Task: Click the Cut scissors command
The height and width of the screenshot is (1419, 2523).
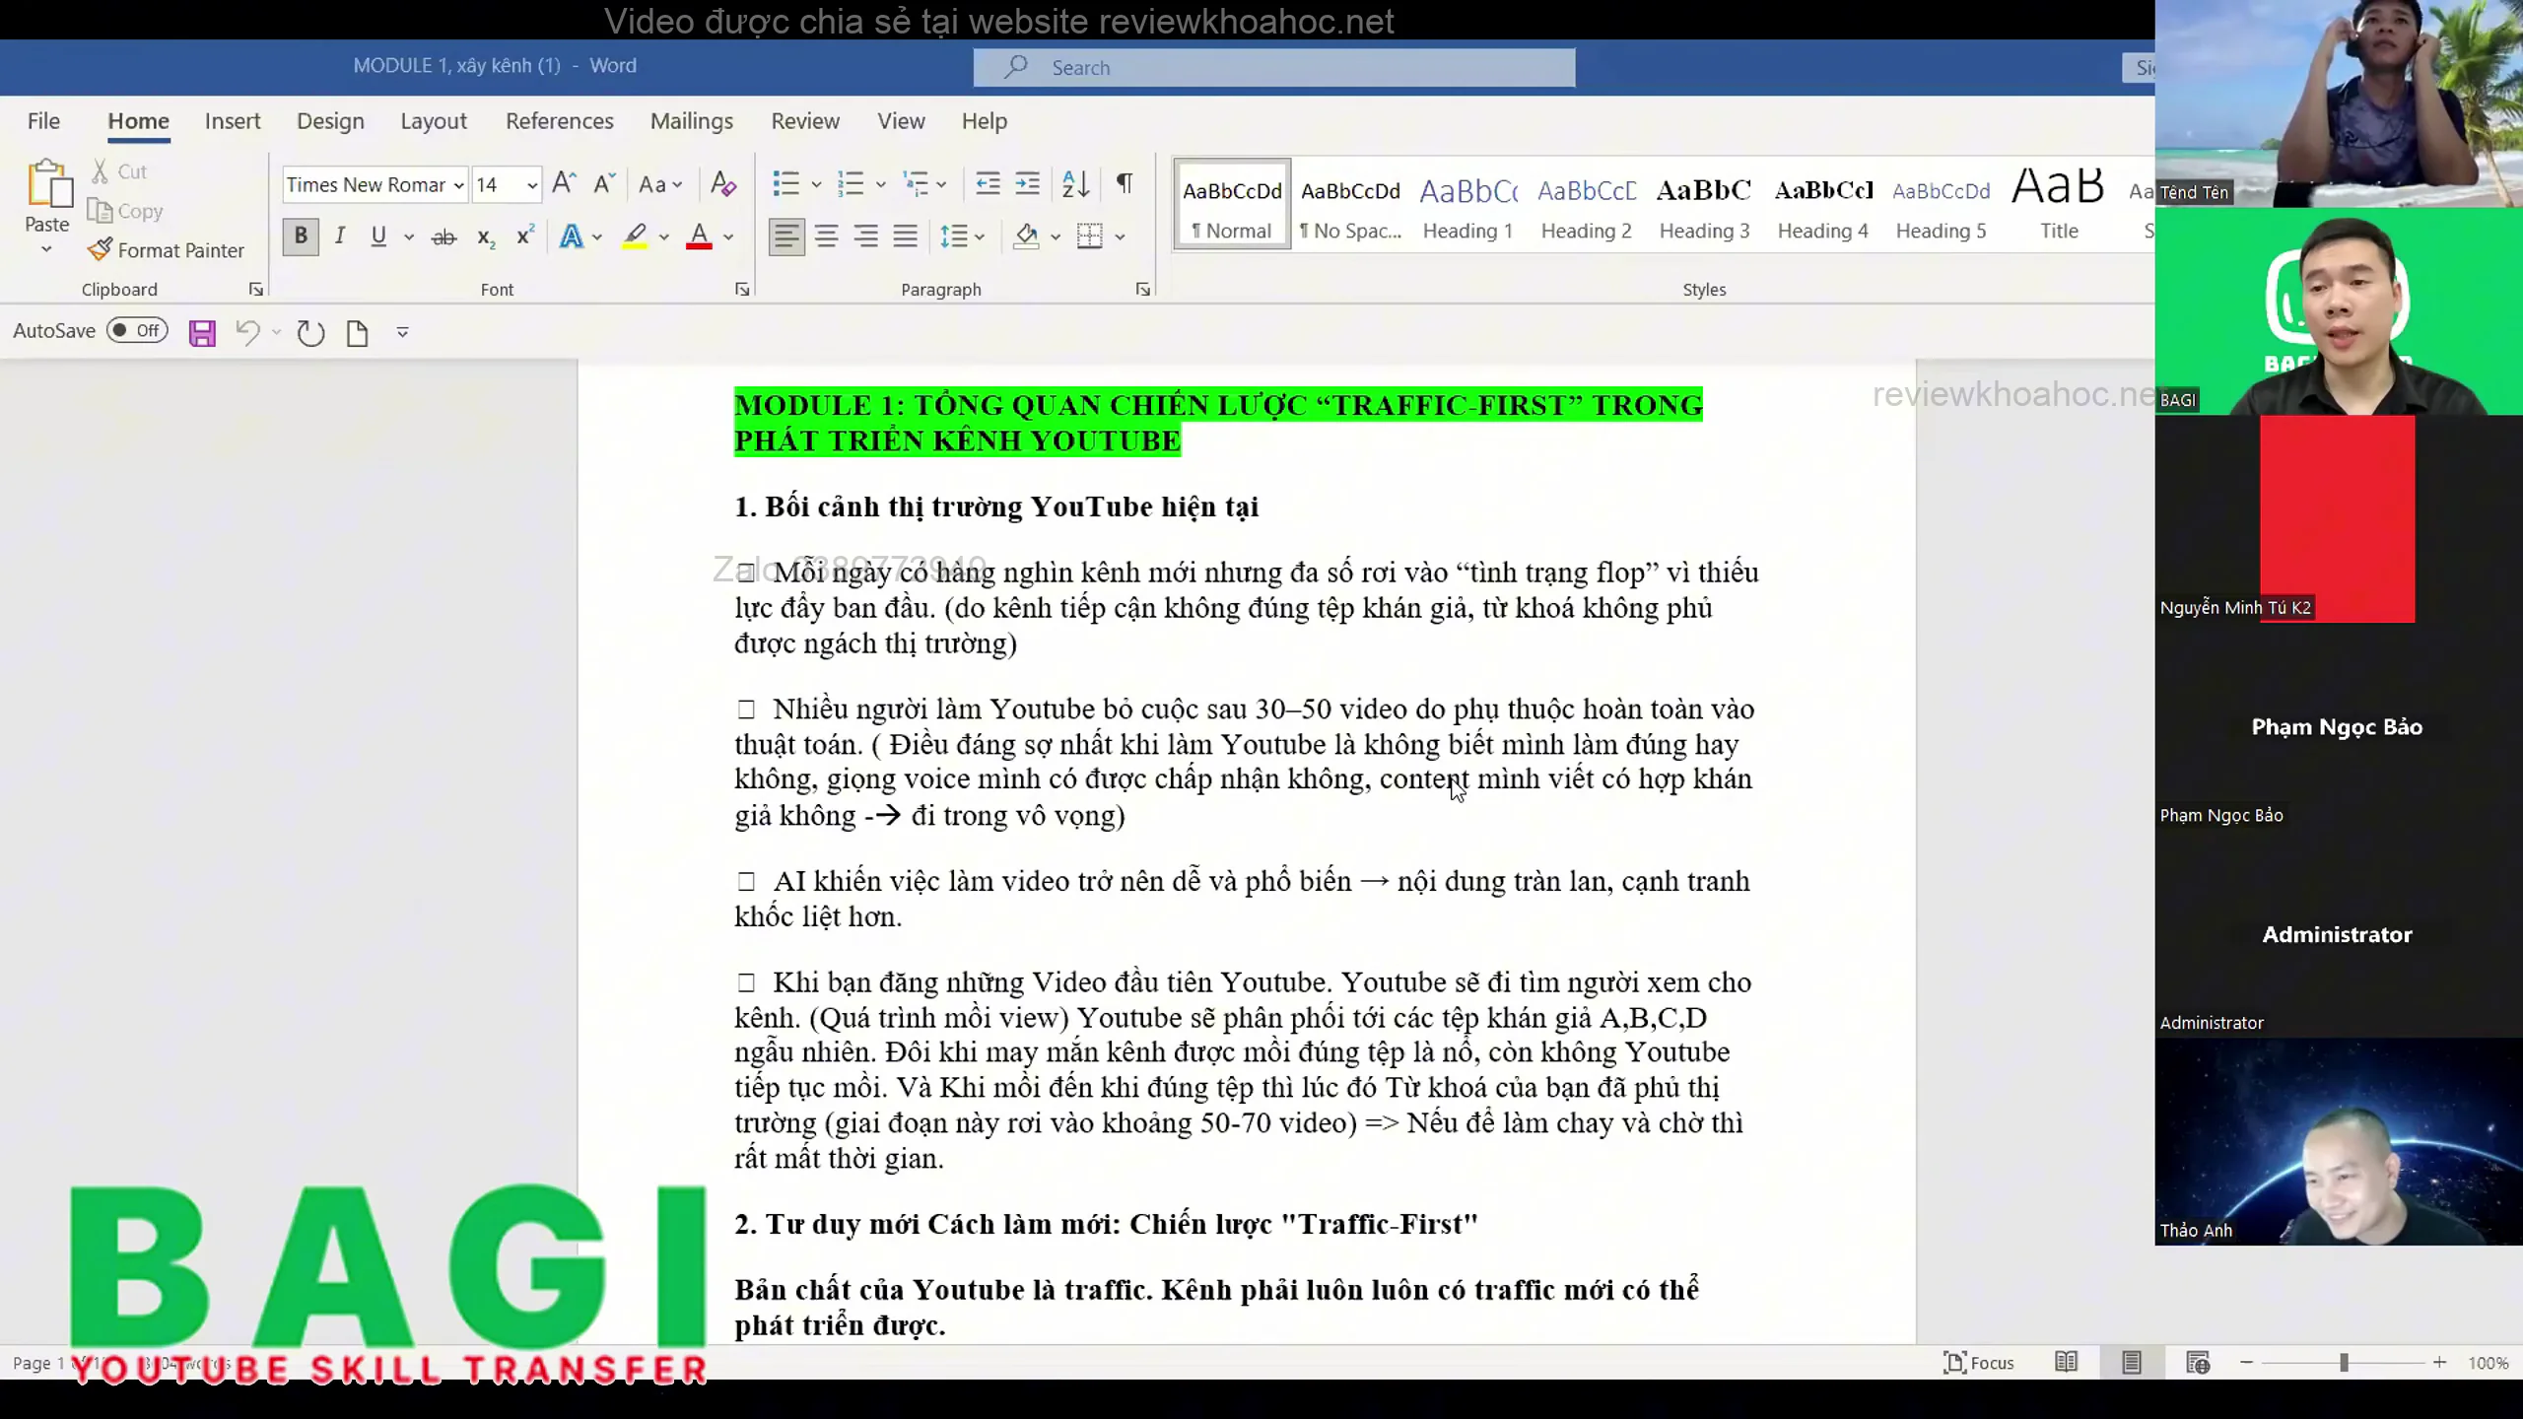Action: tap(119, 171)
